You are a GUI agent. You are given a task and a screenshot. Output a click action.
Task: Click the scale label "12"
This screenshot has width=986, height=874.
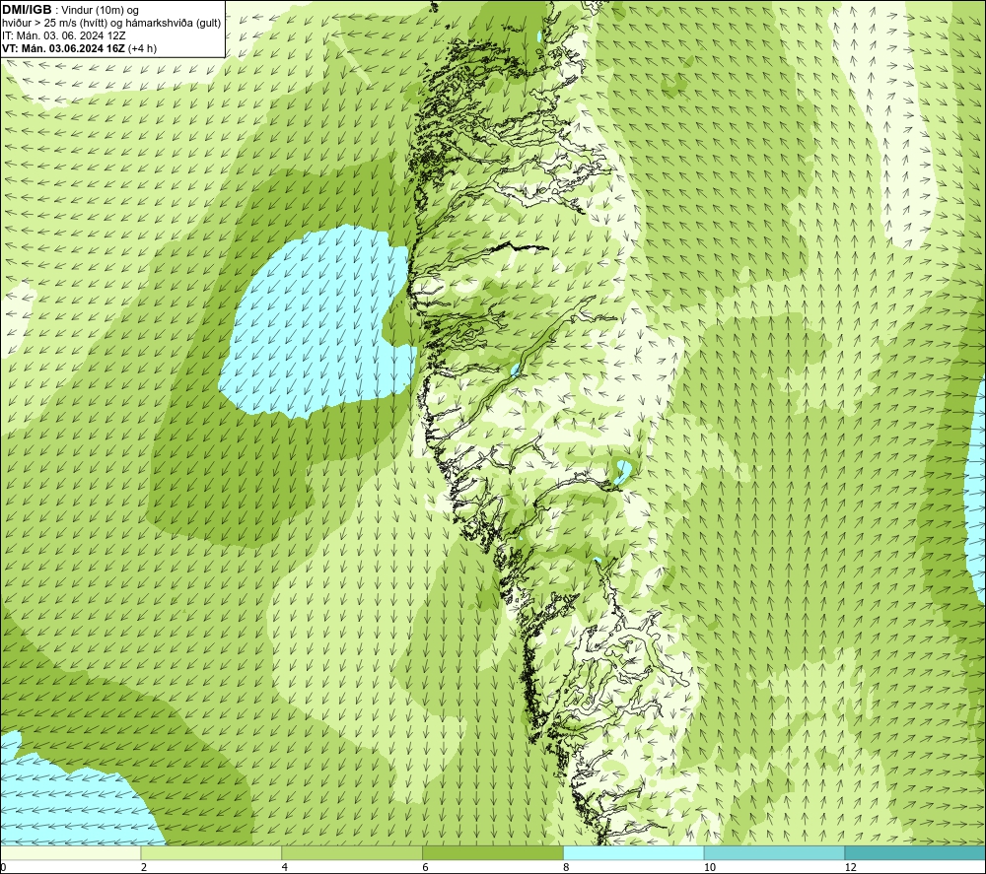(850, 867)
